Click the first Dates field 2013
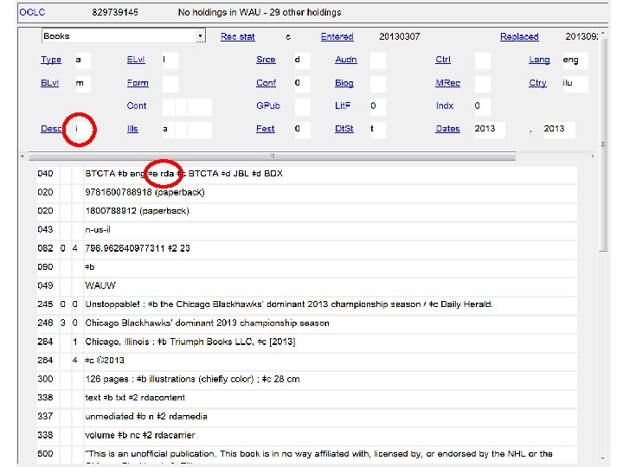The height and width of the screenshot is (467, 623). tap(490, 130)
